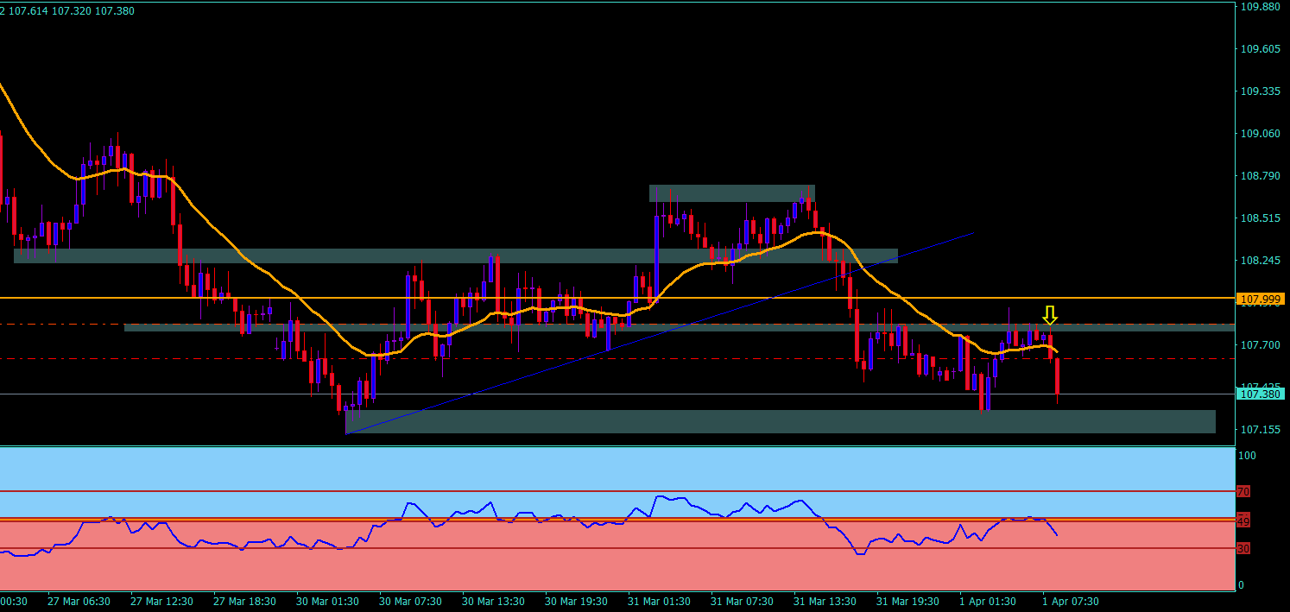
Task: Select the red RSI level line at 30
Action: (617, 548)
